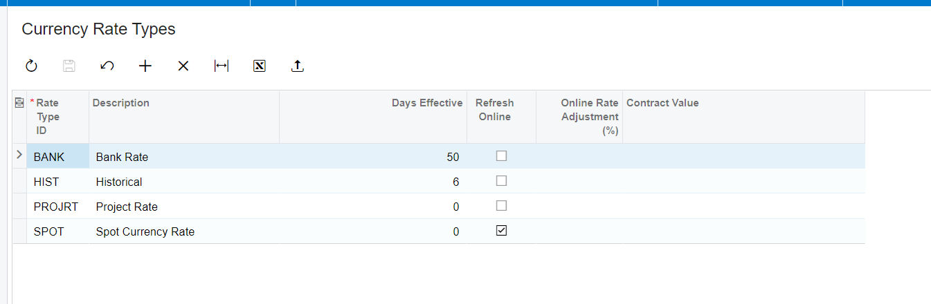The image size is (931, 304).
Task: Select the HIST rate type cell
Action: click(x=57, y=182)
